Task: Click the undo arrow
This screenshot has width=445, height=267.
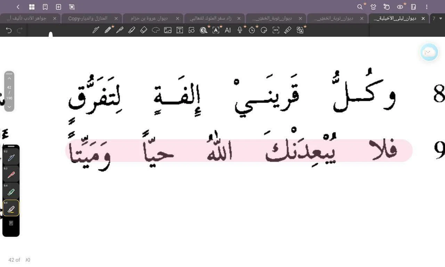Action: point(9,30)
